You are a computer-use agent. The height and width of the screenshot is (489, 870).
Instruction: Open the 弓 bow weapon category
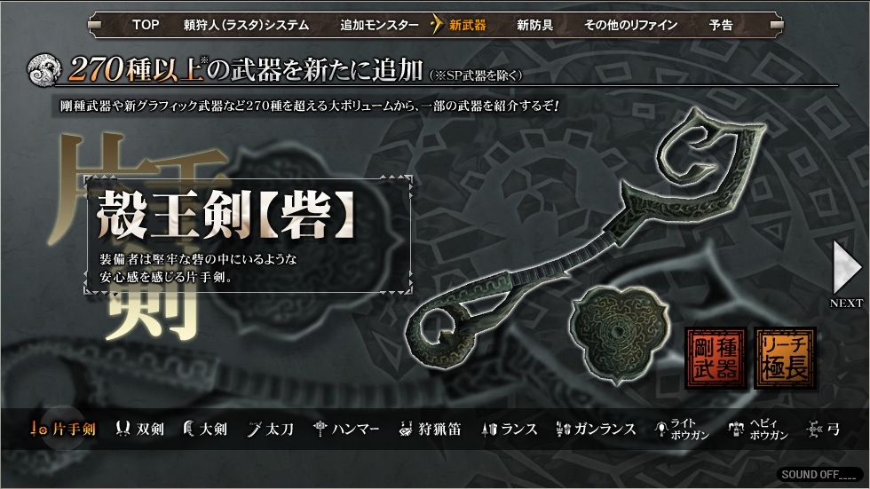click(x=824, y=429)
